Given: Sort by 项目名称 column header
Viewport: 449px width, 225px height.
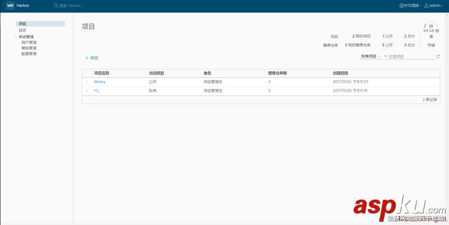Looking at the screenshot, I should pyautogui.click(x=102, y=74).
